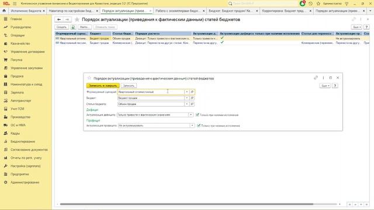The image size is (374, 210).
Task: Click Создать button on list toolbar
Action: click(62, 27)
